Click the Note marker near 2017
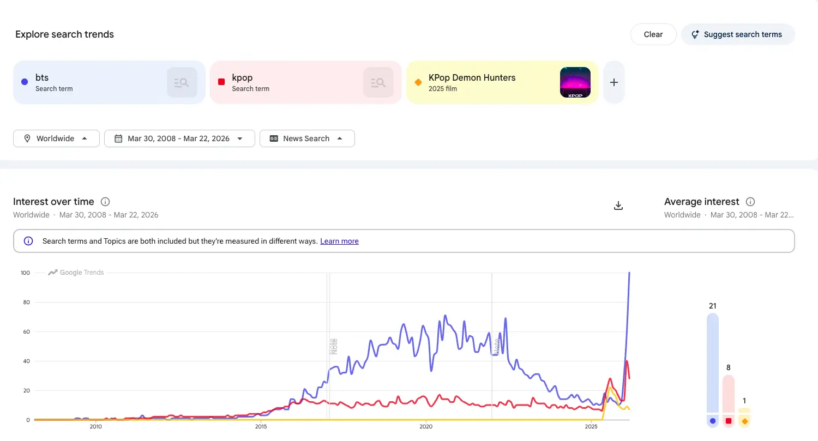The width and height of the screenshot is (818, 441). [x=333, y=346]
